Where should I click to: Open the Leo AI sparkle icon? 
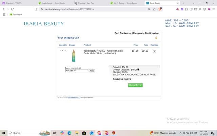[x=200, y=9]
